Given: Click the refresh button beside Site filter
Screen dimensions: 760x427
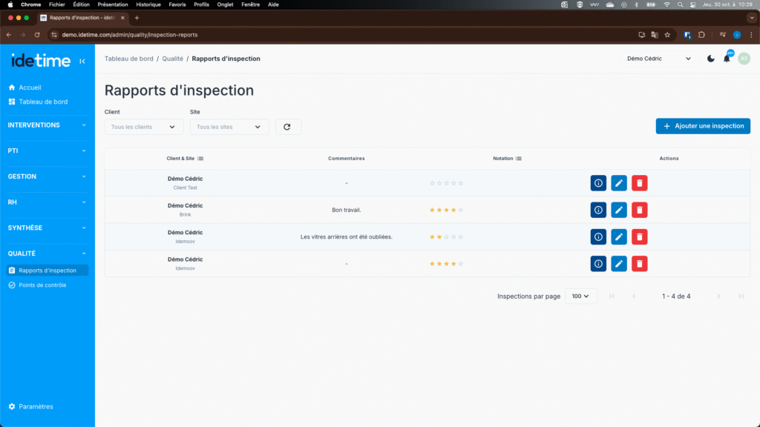Looking at the screenshot, I should [288, 127].
